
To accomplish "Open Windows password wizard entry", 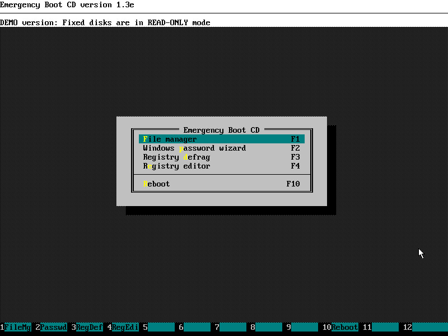I will (x=222, y=148).
